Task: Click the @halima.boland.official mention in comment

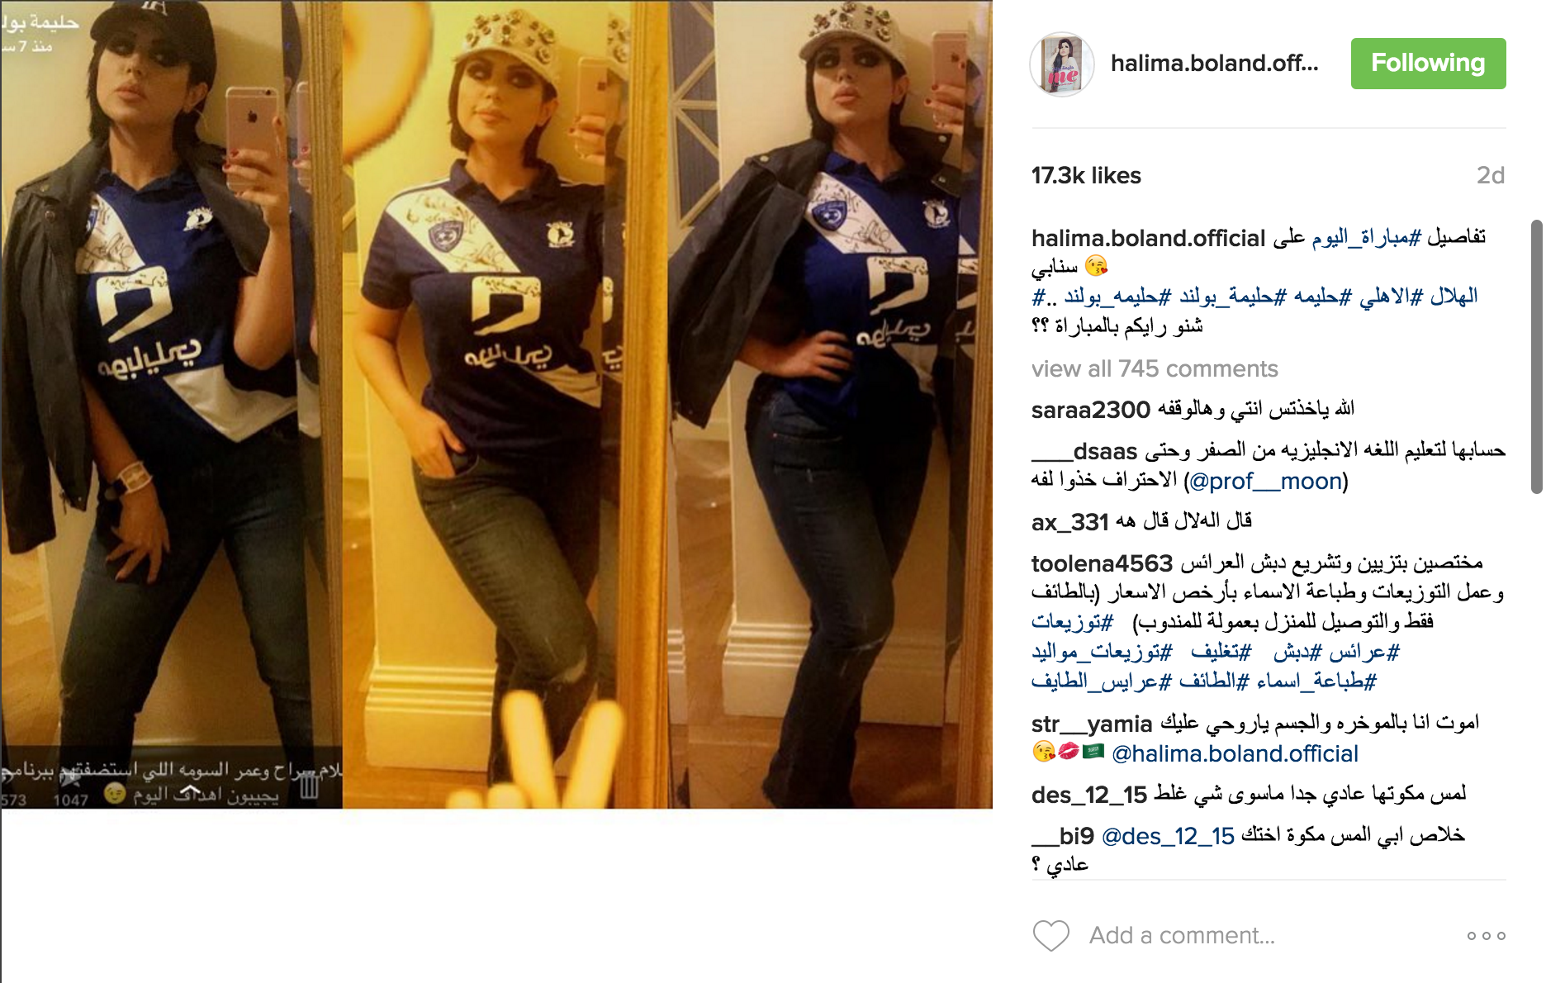Action: 1235,753
